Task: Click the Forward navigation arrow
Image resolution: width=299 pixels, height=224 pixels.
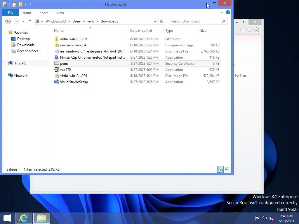Action: tap(16, 21)
